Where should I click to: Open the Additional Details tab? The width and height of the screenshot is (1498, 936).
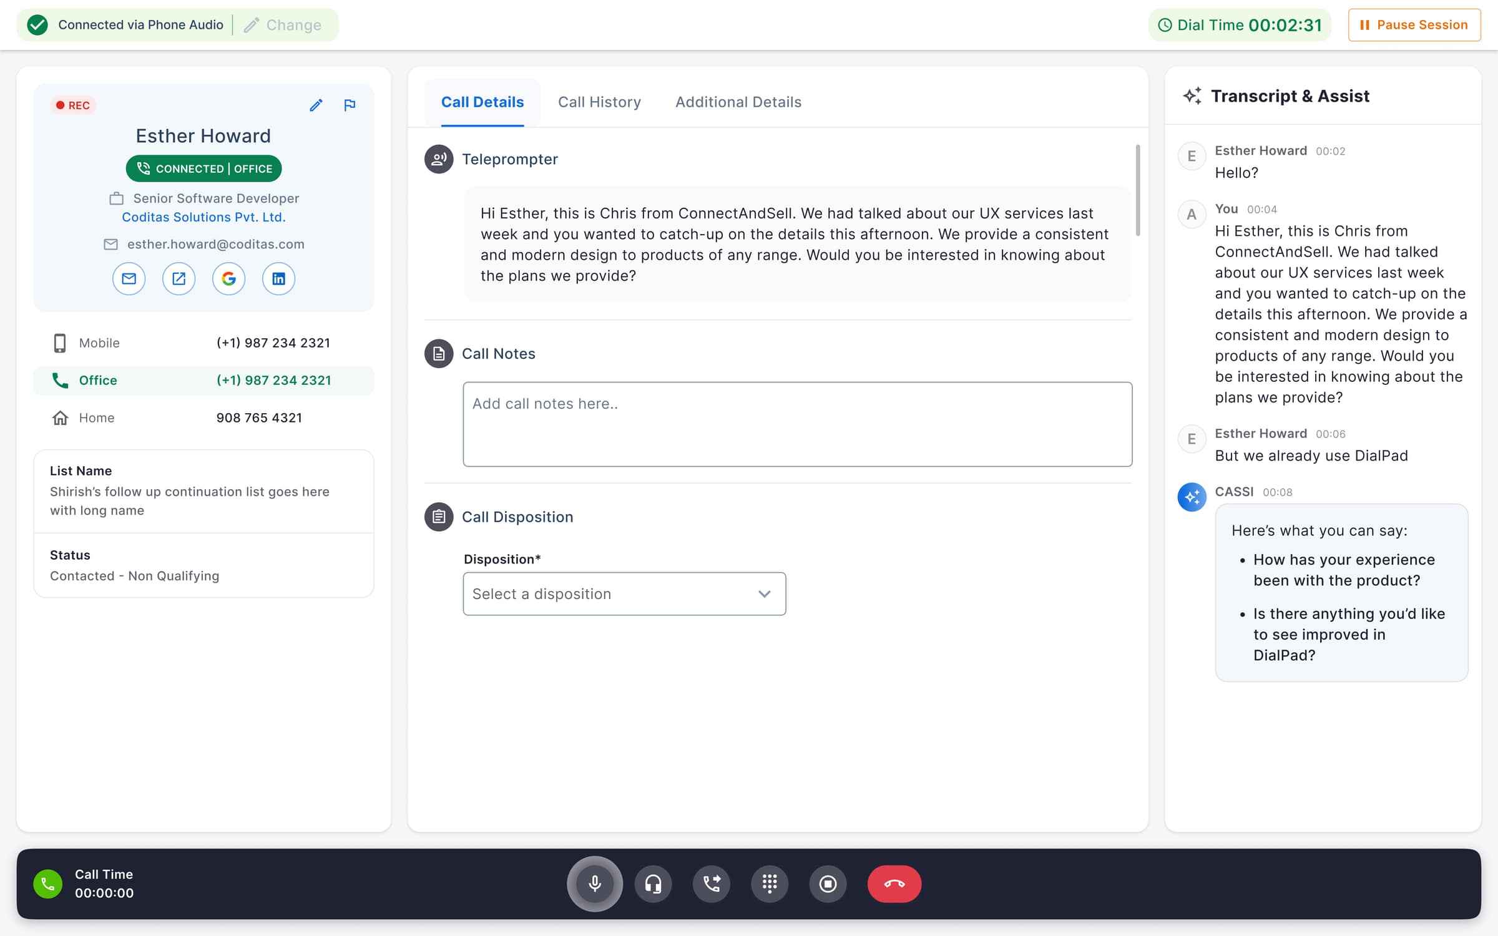738,102
